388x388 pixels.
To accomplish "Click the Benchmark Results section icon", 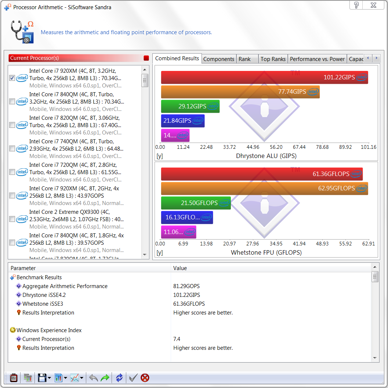I will click(13, 277).
